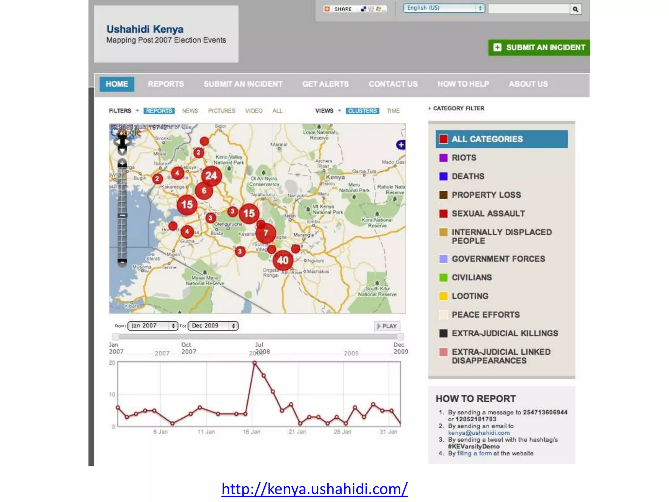The height and width of the screenshot is (502, 669).
Task: Click the kenya@ushahidi.com email link
Action: 479,433
